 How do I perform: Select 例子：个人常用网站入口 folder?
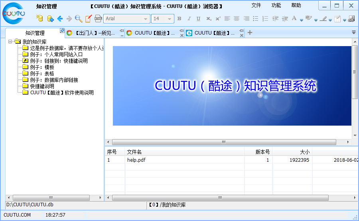point(56,54)
